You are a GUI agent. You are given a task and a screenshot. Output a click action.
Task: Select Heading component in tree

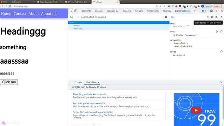click(78, 29)
